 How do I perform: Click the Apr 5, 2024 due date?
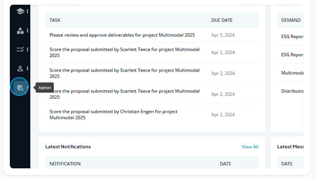click(223, 35)
